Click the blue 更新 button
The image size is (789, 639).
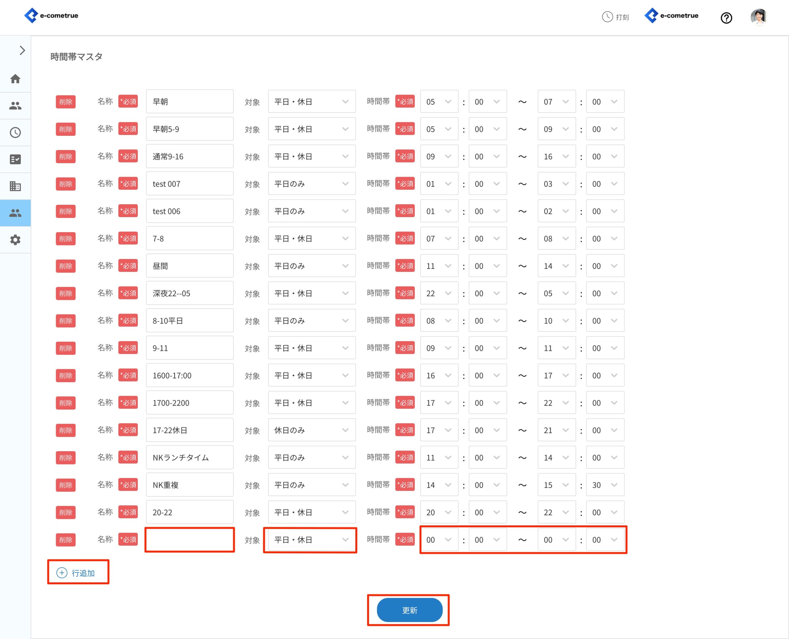click(409, 610)
